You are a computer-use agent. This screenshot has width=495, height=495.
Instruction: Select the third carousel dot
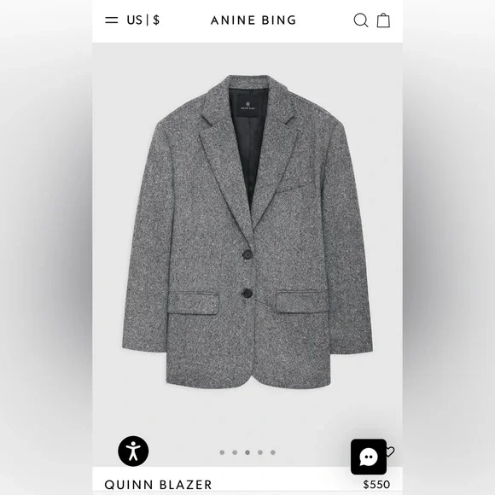tap(247, 452)
